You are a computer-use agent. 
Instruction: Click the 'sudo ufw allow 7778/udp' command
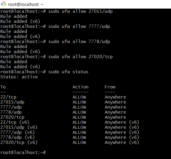79,42
